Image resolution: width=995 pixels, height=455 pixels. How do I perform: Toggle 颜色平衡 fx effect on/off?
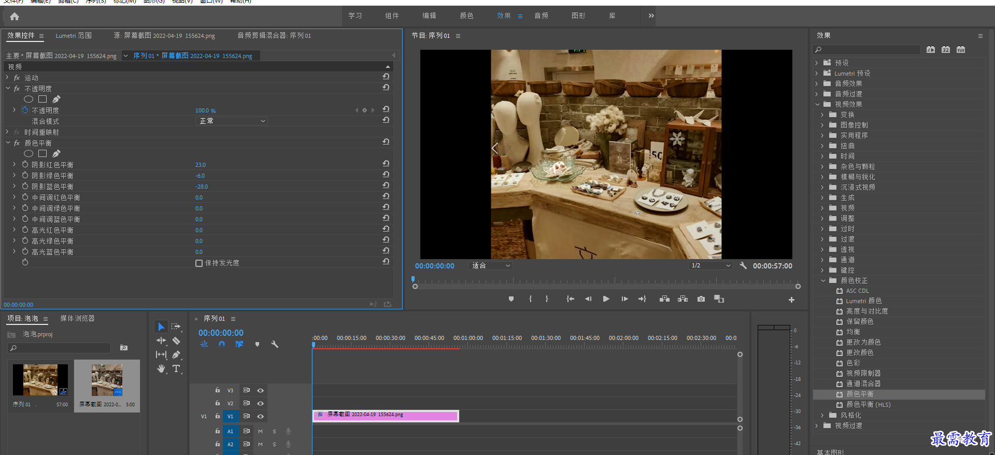[17, 143]
